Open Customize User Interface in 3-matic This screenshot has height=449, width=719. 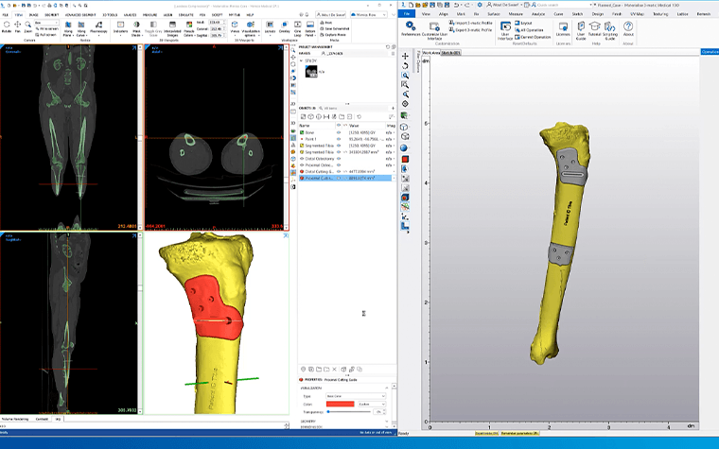point(434,30)
